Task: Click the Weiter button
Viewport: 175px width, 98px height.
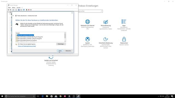Action: (x=60, y=51)
